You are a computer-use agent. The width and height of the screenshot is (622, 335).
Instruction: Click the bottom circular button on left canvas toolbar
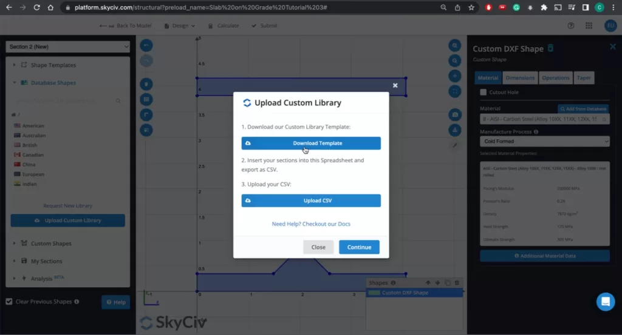pyautogui.click(x=146, y=130)
